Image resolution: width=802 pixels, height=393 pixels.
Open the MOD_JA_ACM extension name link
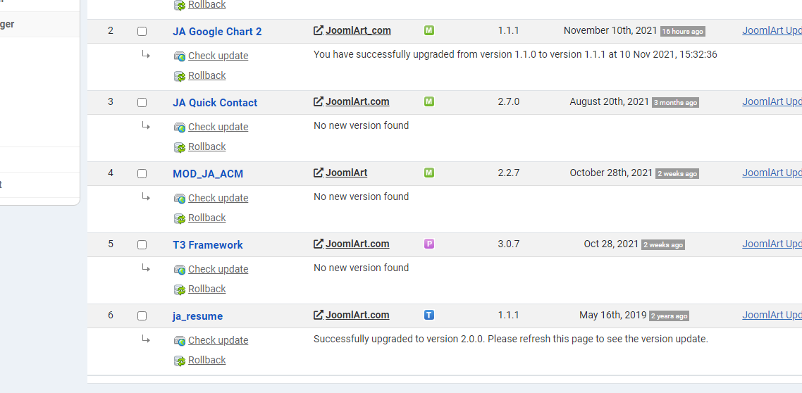pos(208,174)
